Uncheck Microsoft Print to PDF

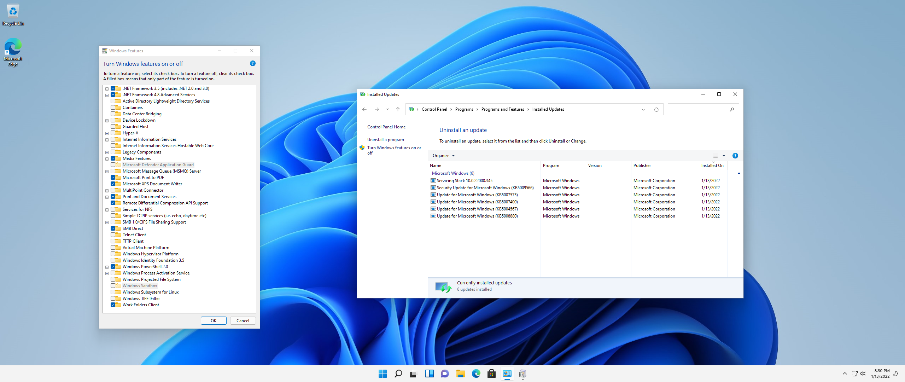(113, 178)
